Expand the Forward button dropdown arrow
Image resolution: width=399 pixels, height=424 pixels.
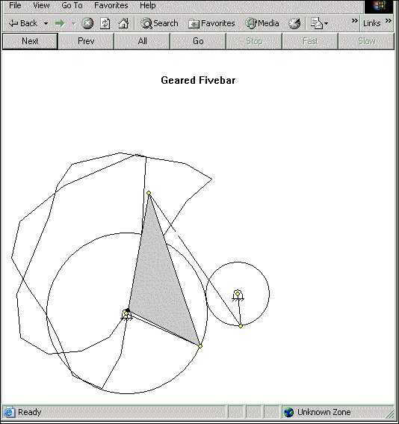73,24
